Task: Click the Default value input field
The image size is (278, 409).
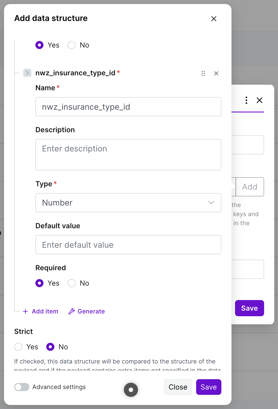Action: 128,245
